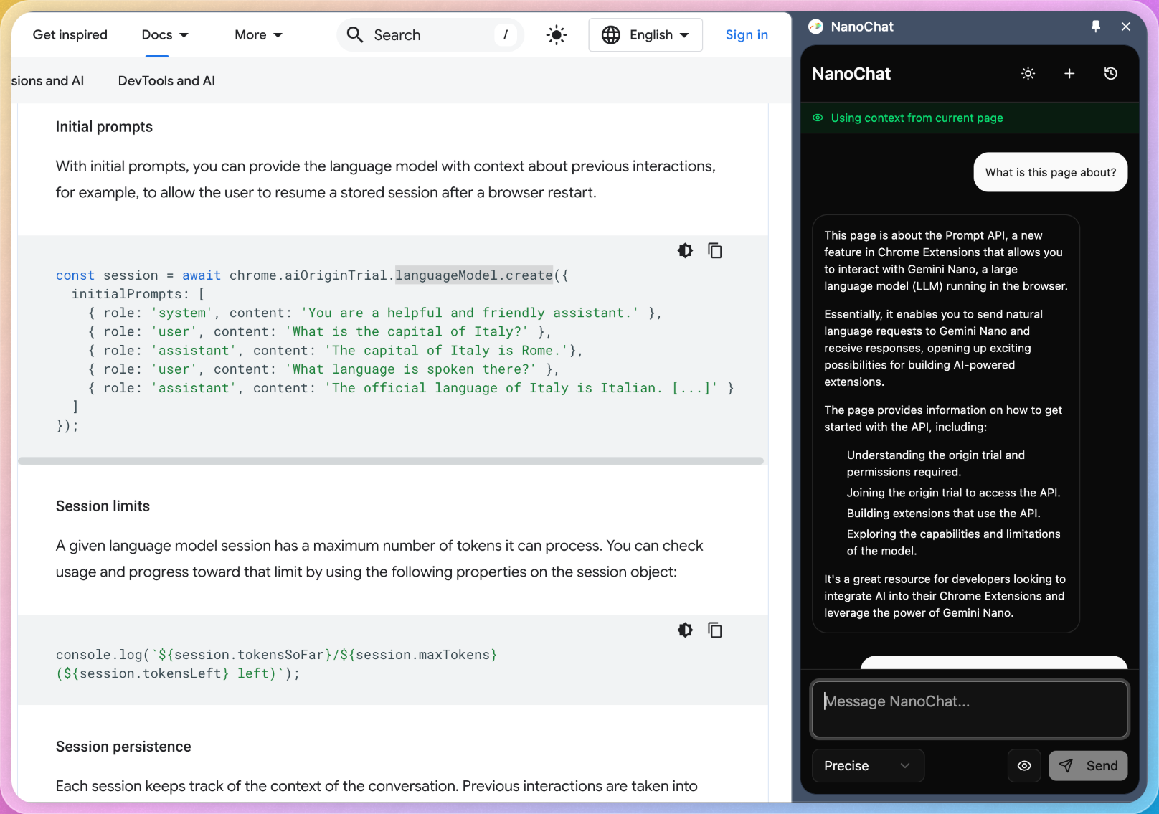Click the Send button

[1088, 765]
